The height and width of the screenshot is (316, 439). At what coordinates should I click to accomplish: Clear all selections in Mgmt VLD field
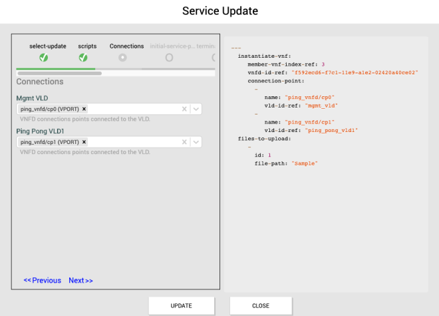[184, 109]
